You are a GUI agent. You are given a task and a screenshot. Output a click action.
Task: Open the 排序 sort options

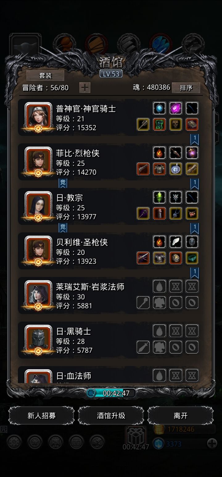pos(186,88)
